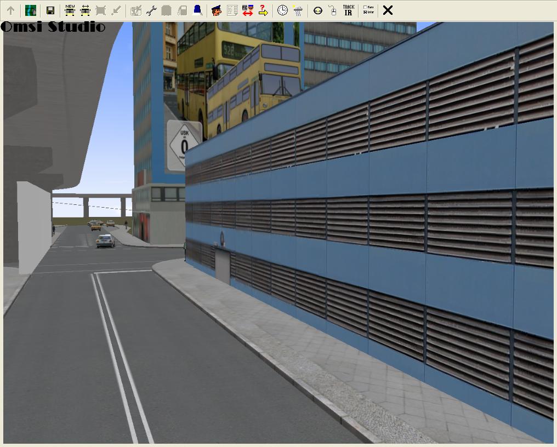Screen dimensions: 557x447
Task: Click the blue bell icon
Action: pos(197,10)
